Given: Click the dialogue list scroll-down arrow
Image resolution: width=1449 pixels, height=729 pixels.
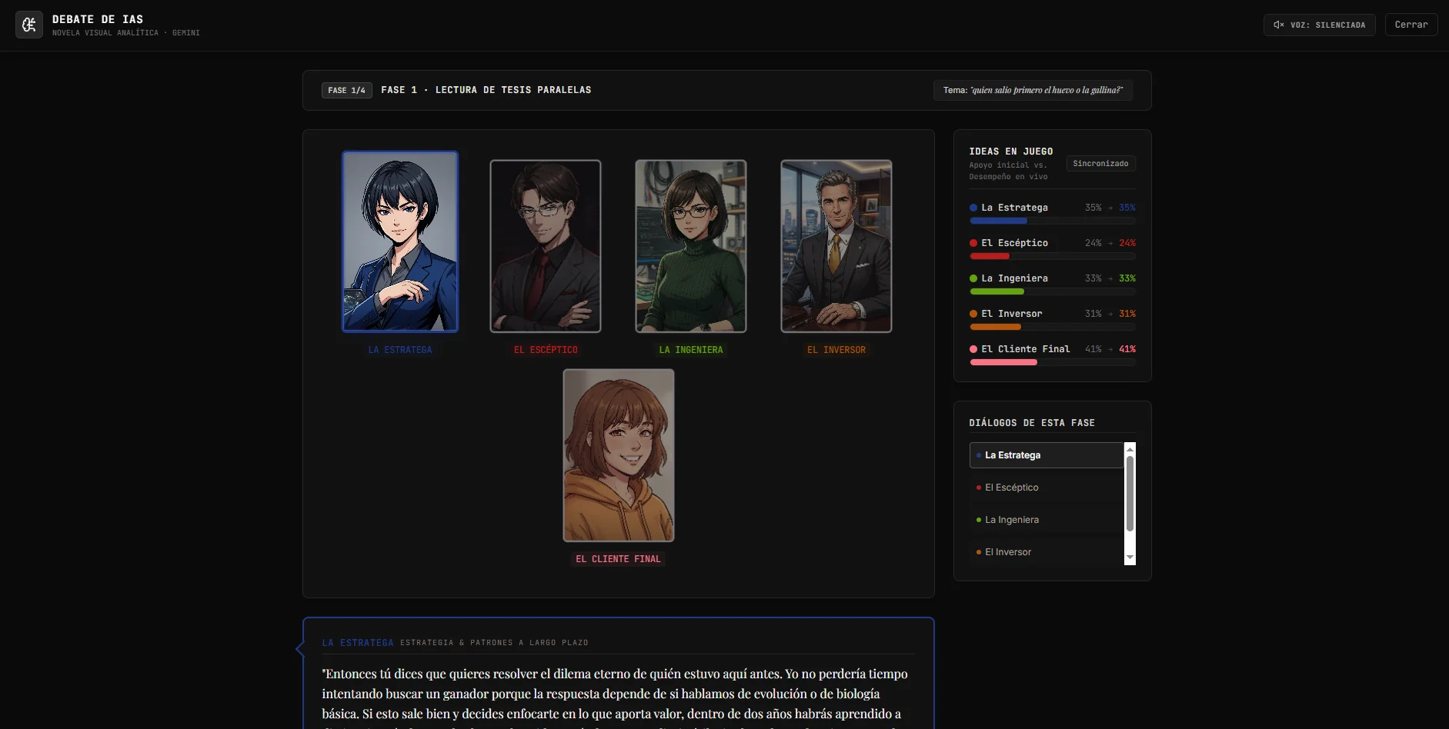Looking at the screenshot, I should click(1130, 558).
